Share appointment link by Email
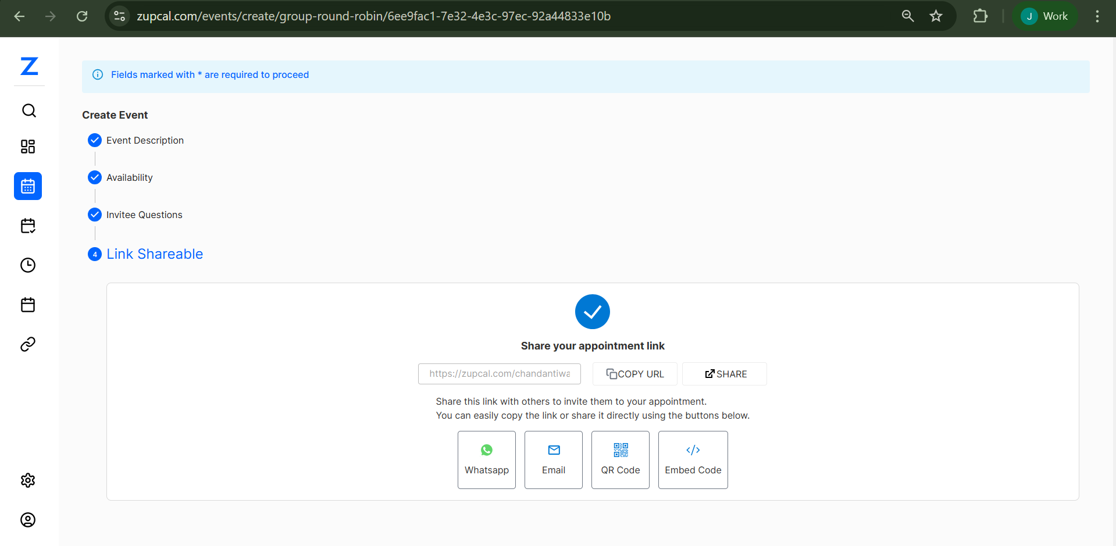1116x546 pixels. (553, 459)
